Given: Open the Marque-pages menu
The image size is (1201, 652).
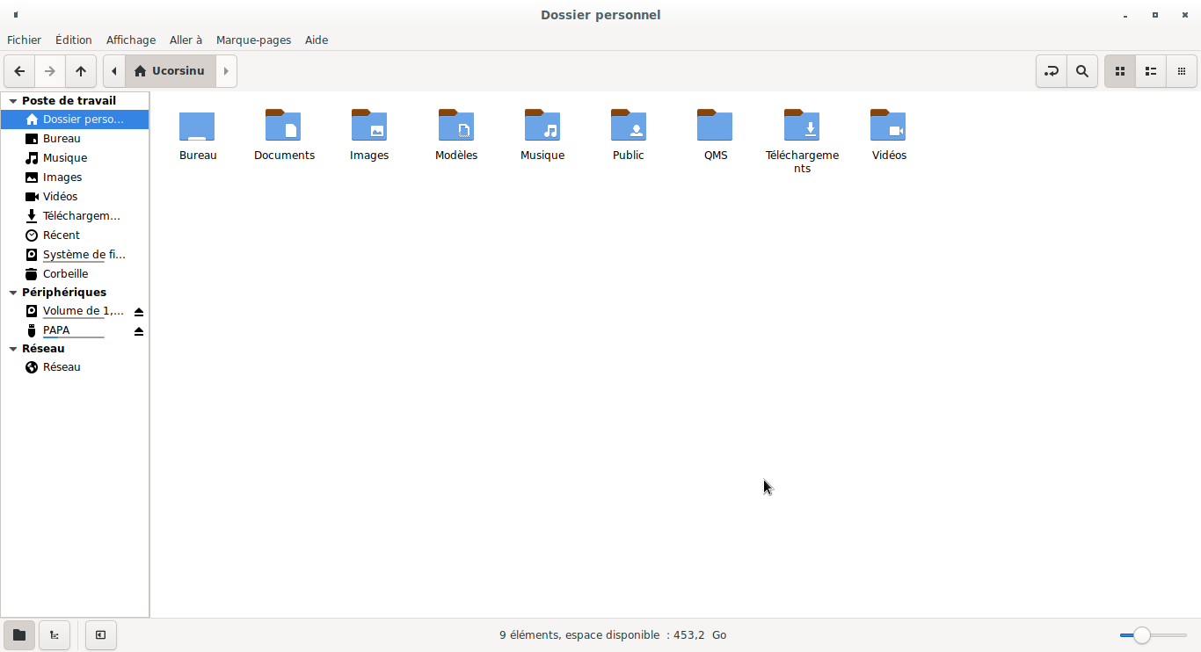Looking at the screenshot, I should [253, 40].
